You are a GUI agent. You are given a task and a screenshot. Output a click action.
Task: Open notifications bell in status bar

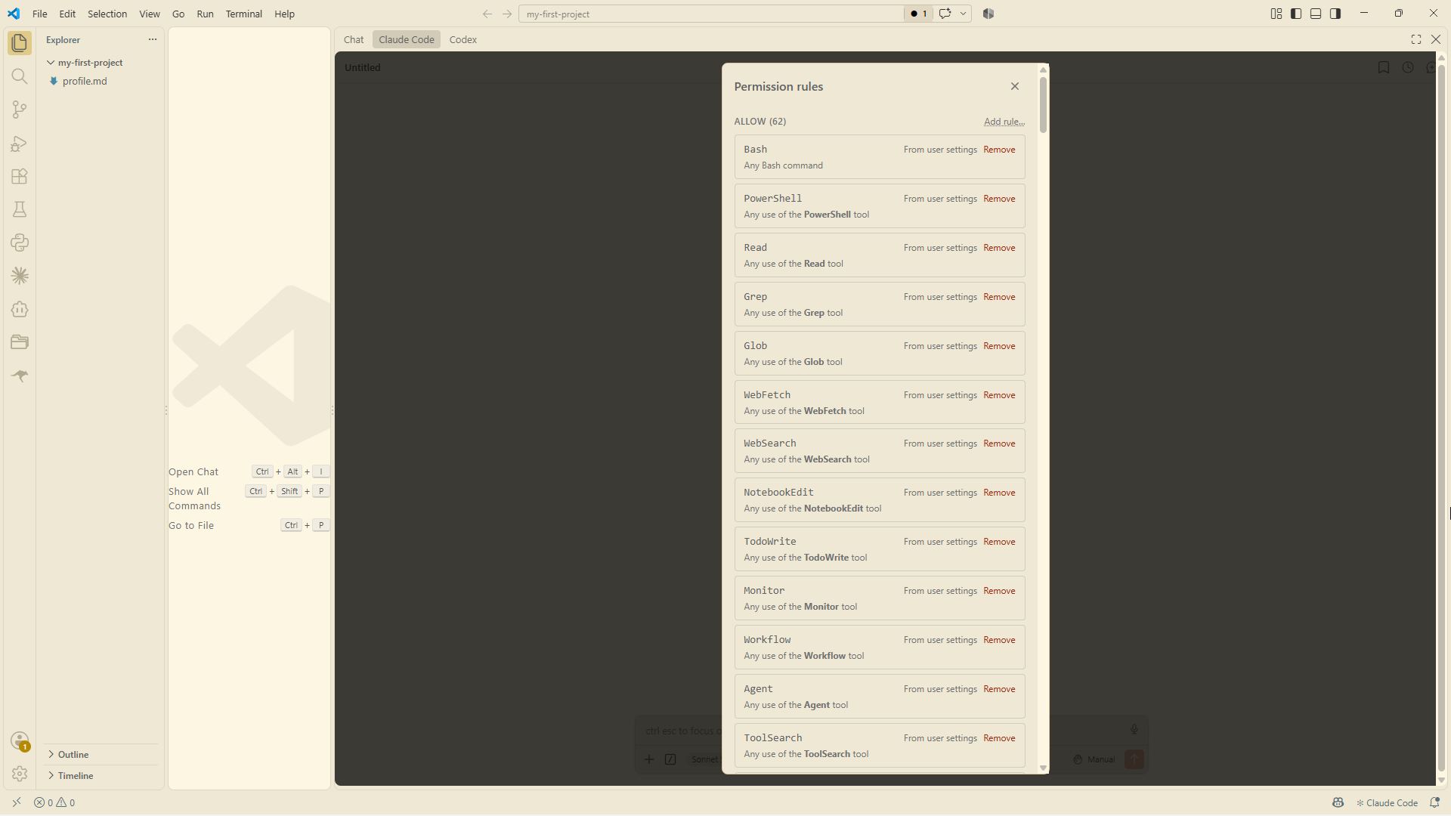point(1434,802)
